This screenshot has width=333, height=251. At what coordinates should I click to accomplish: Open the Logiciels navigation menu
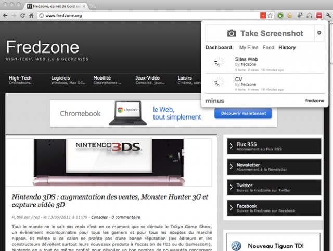tap(69, 80)
